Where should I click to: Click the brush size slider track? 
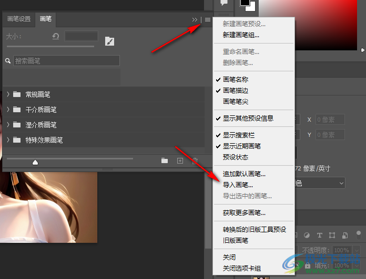point(50,46)
